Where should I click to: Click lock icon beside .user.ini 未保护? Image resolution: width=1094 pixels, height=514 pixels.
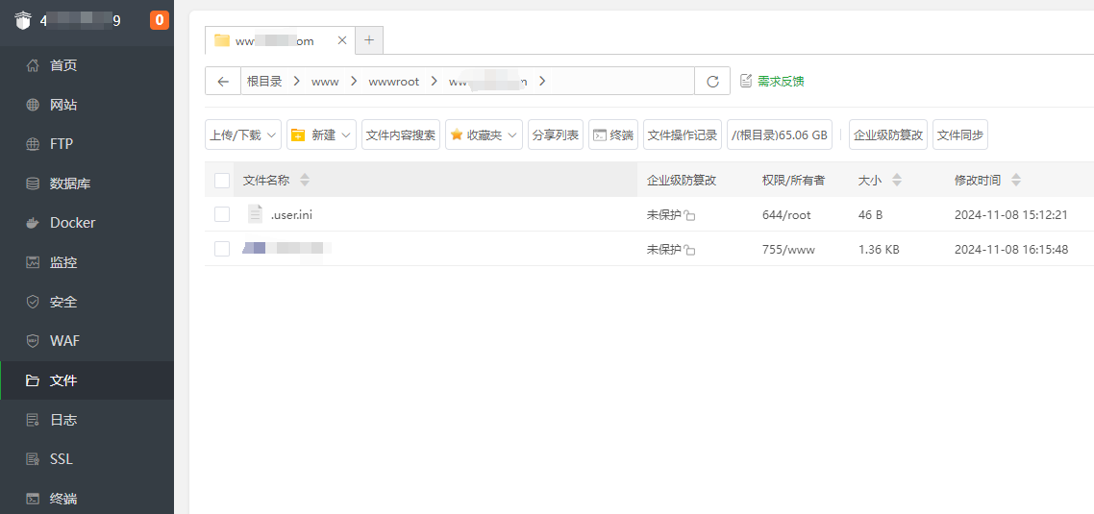click(x=690, y=216)
